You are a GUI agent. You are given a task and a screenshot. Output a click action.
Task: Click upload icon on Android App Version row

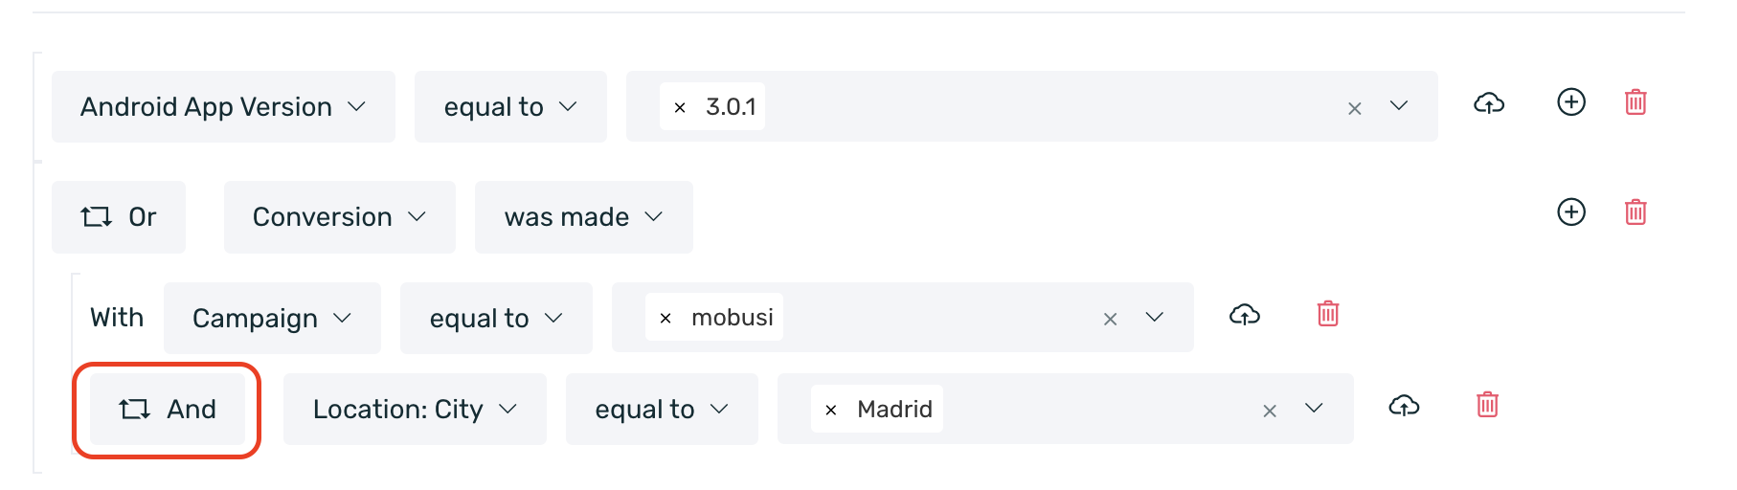click(x=1488, y=103)
